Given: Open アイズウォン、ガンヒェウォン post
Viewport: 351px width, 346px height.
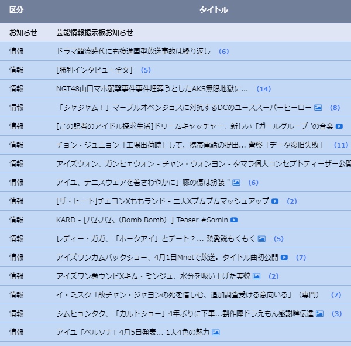Looking at the screenshot, I should (x=204, y=163).
